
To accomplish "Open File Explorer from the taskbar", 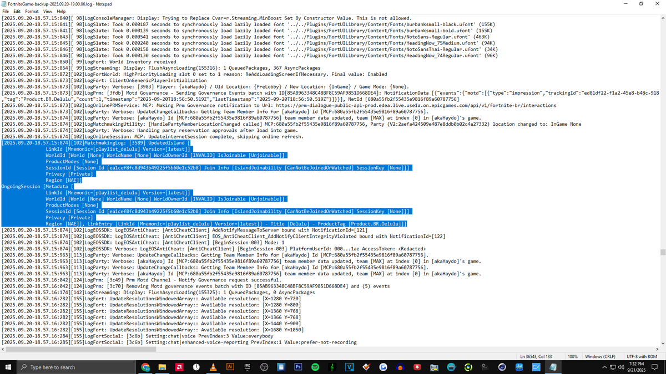I will 162,367.
